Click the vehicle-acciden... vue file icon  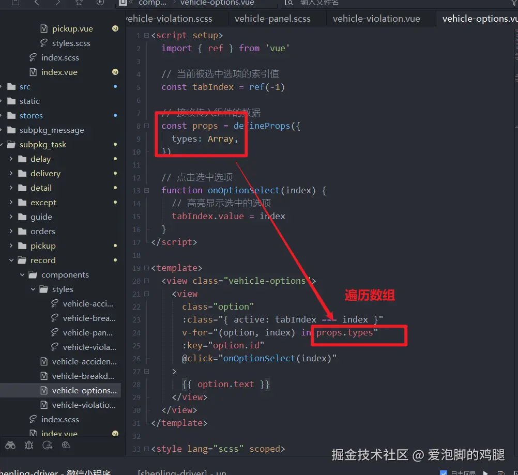point(44,361)
